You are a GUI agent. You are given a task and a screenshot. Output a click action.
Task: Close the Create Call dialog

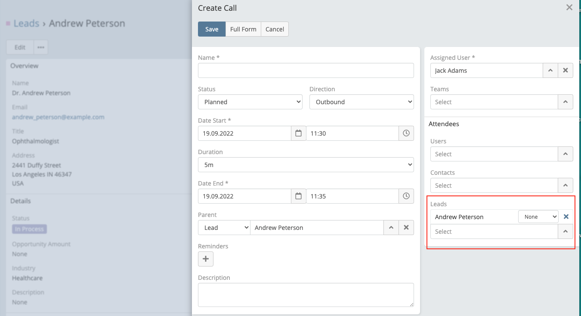(x=569, y=7)
